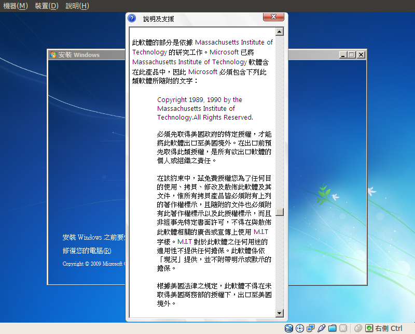Click the 修復您的電腦(R) link in installer

tap(87, 251)
